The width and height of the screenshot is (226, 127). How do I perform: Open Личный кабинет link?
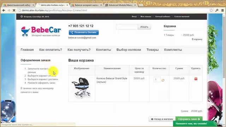(x=162, y=17)
